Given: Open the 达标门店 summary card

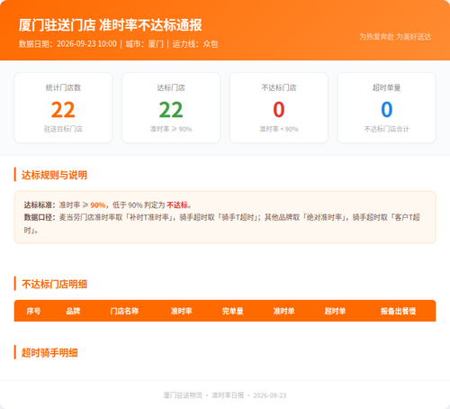Looking at the screenshot, I should point(171,108).
